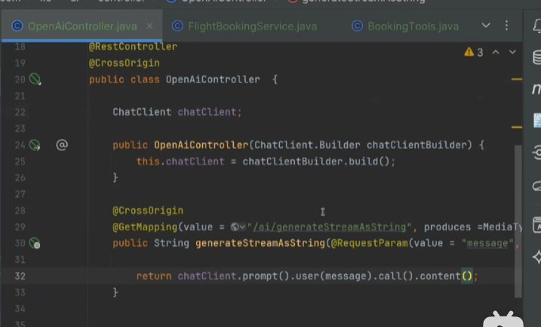This screenshot has height=327, width=541.
Task: Open the URL actions dropdown arrow on line 29
Action: 242,227
